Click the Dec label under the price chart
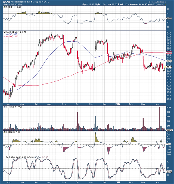 (104, 104)
